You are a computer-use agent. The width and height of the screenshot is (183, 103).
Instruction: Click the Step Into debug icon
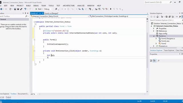click(x=79, y=9)
